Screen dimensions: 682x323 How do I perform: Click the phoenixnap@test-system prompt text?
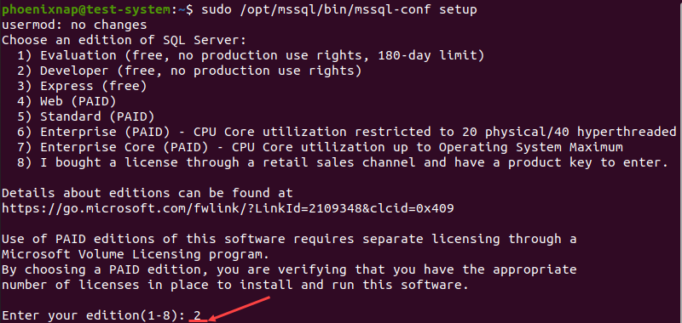click(x=86, y=10)
